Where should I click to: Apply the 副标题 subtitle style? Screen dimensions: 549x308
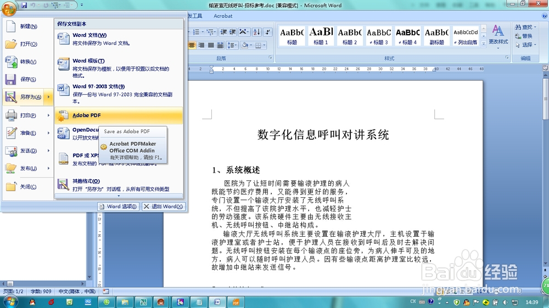click(436, 36)
